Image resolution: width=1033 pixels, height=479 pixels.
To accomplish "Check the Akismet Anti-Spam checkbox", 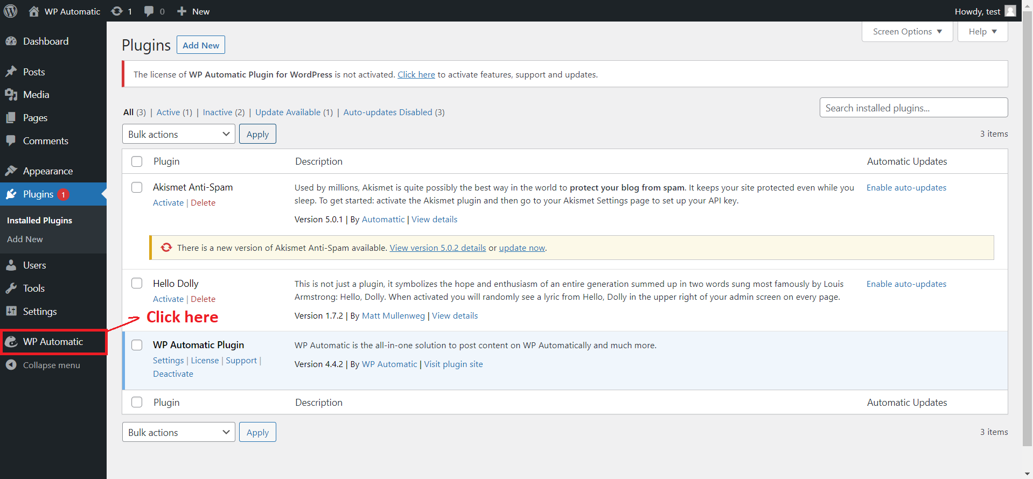I will point(137,187).
